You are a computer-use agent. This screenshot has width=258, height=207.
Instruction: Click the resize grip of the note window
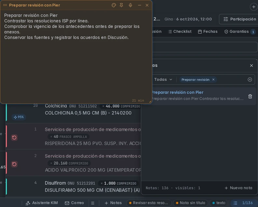coord(150,102)
